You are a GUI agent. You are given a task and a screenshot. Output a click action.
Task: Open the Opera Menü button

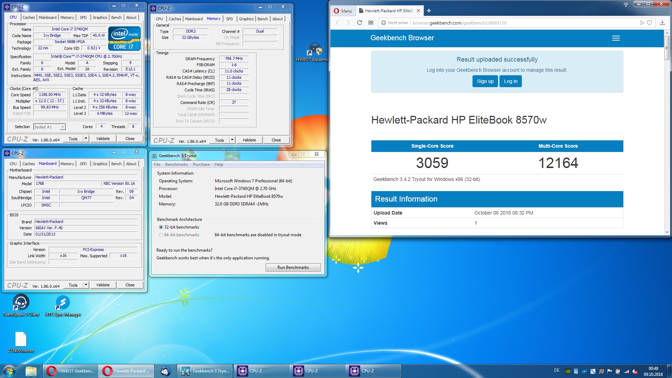[343, 11]
